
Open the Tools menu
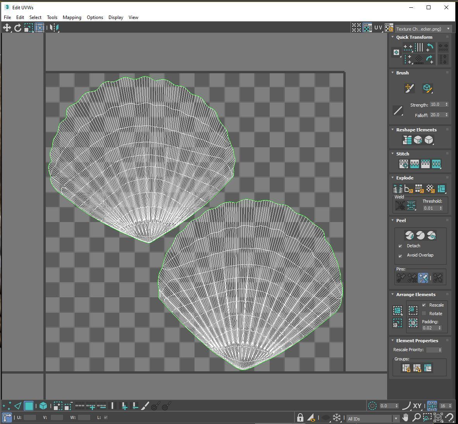coord(52,17)
